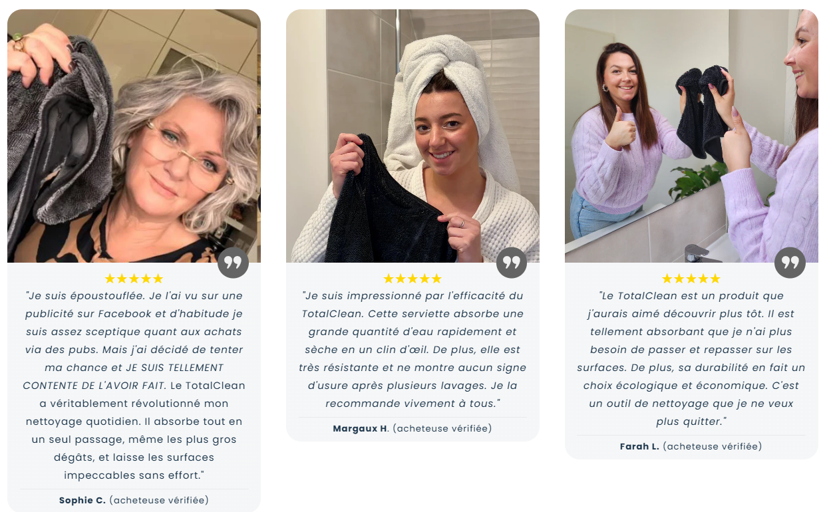This screenshot has height=512, width=823.
Task: Select the reviewer name Farah L.
Action: tap(639, 446)
